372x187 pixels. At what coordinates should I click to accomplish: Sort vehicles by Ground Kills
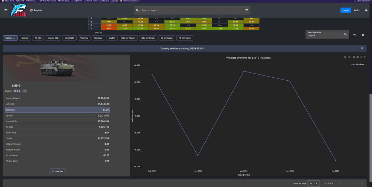pos(53,38)
